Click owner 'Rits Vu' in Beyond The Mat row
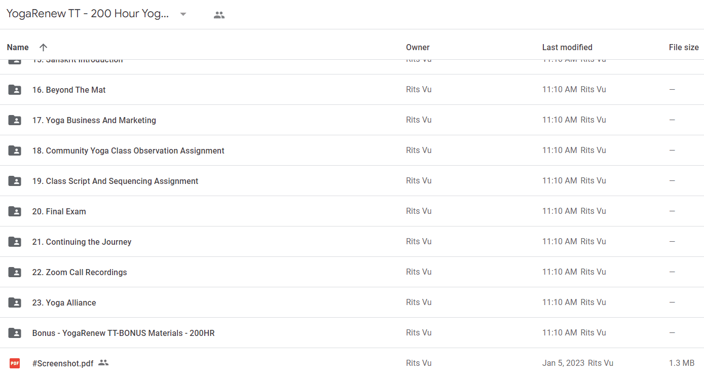This screenshot has width=704, height=378. [x=419, y=89]
